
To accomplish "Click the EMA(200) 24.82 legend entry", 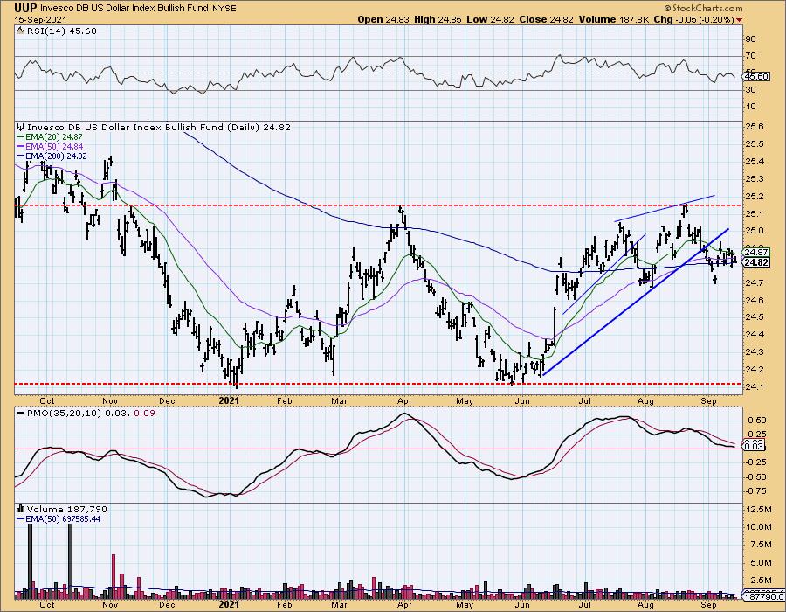I will pyautogui.click(x=52, y=156).
